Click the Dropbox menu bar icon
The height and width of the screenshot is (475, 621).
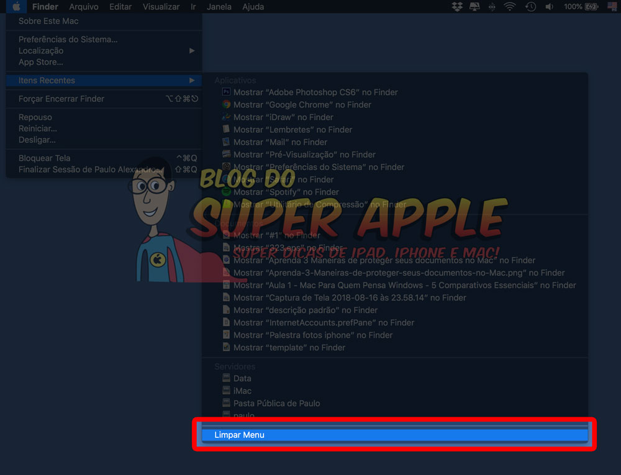click(457, 7)
